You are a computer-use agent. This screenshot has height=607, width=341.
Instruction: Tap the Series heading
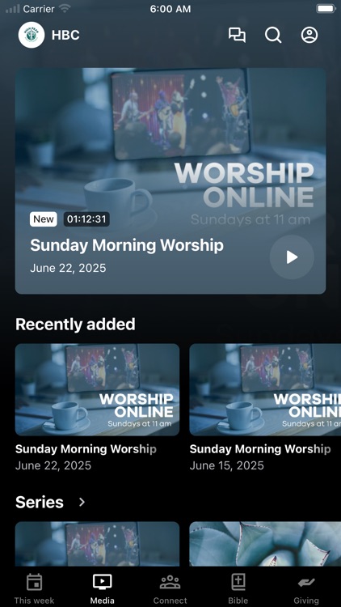coord(40,502)
